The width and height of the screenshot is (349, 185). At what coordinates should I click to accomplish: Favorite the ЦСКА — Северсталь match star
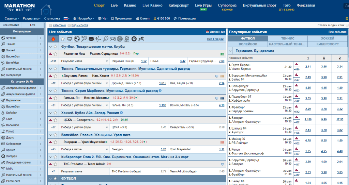pyautogui.click(x=55, y=120)
